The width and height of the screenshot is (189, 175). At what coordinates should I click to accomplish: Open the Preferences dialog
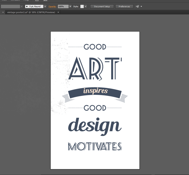124,6
